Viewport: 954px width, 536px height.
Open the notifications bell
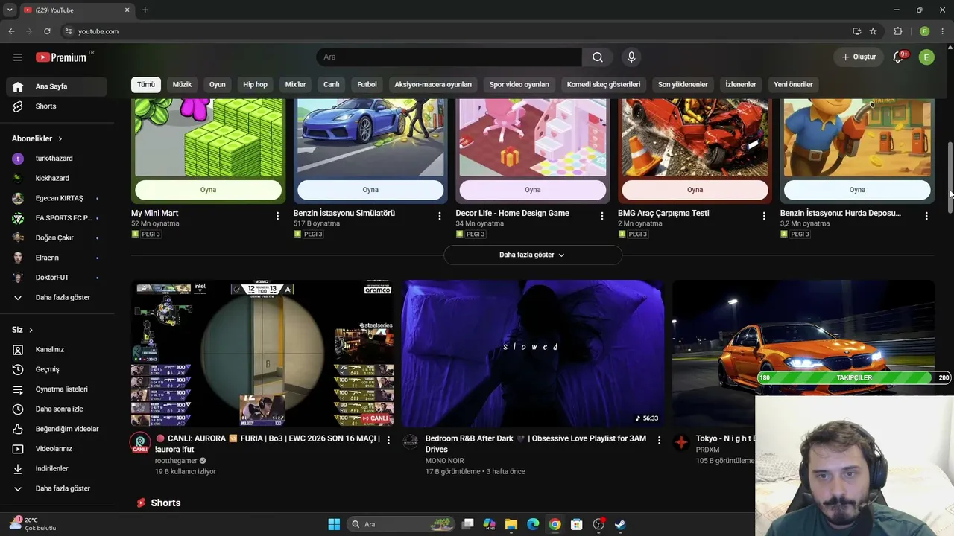coord(899,57)
